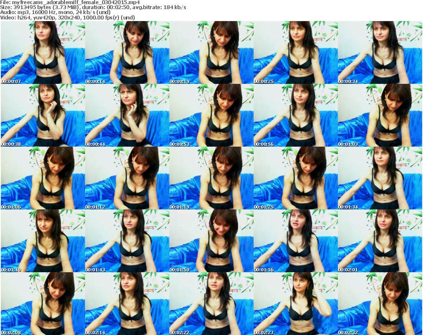Screen dimensions: 423x335
Task: Choose the preview frame at 00:01:56
Action: [x=296, y=241]
